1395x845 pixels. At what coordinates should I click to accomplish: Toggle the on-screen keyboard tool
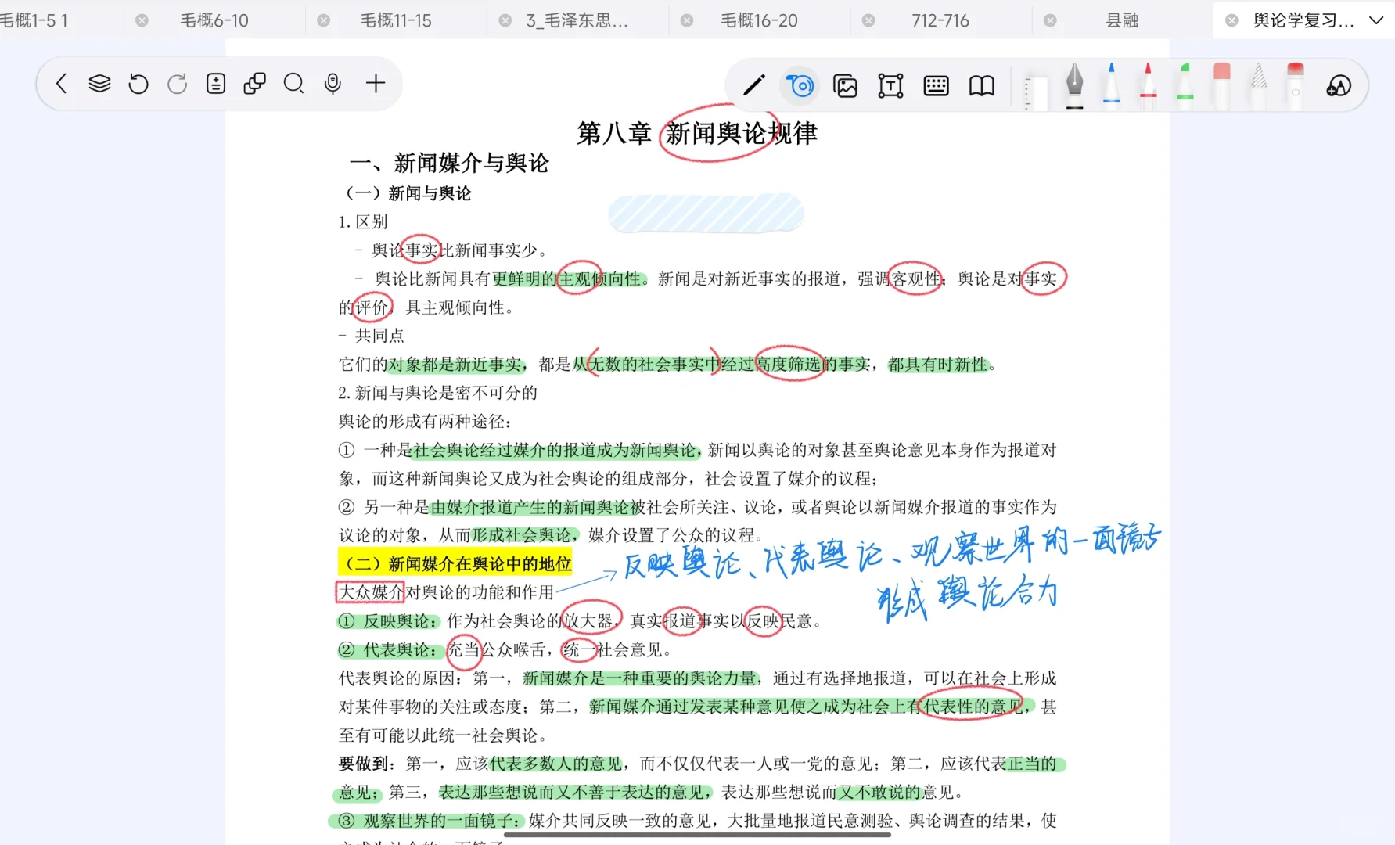[x=936, y=85]
